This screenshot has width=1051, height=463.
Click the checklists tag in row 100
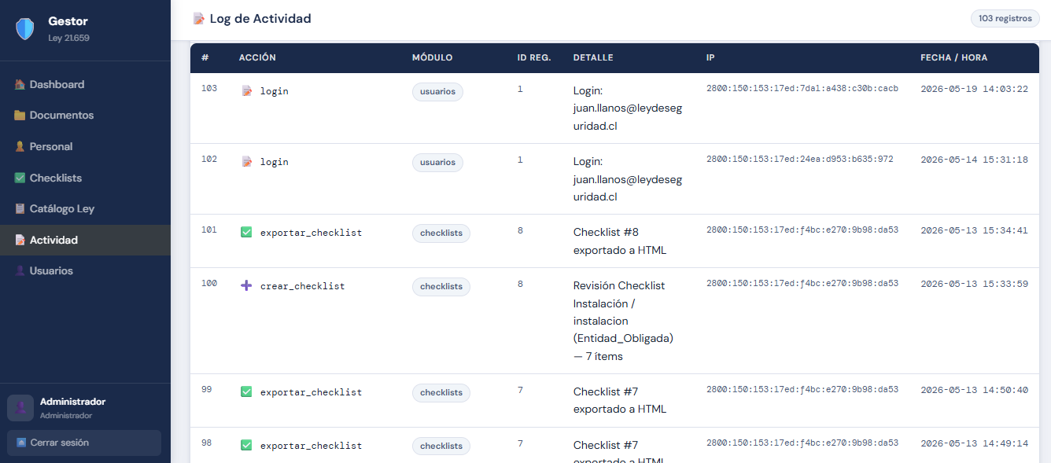[441, 286]
